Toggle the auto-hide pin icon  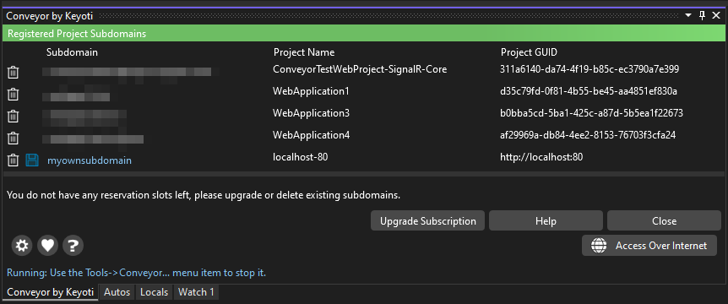click(x=702, y=16)
